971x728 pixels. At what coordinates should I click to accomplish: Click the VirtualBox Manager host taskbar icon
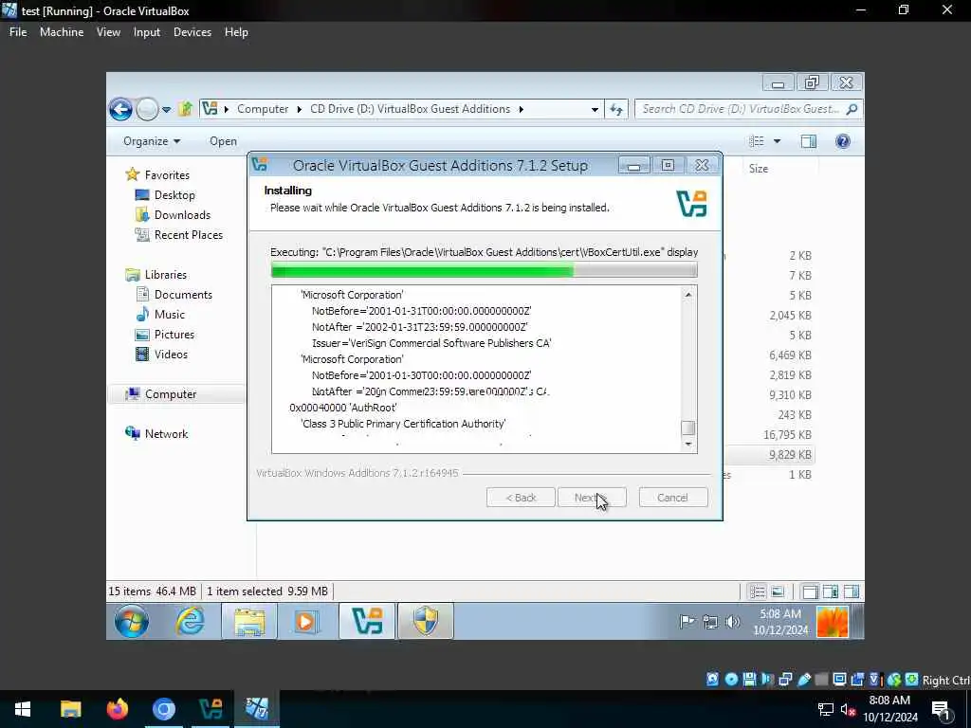pos(211,709)
